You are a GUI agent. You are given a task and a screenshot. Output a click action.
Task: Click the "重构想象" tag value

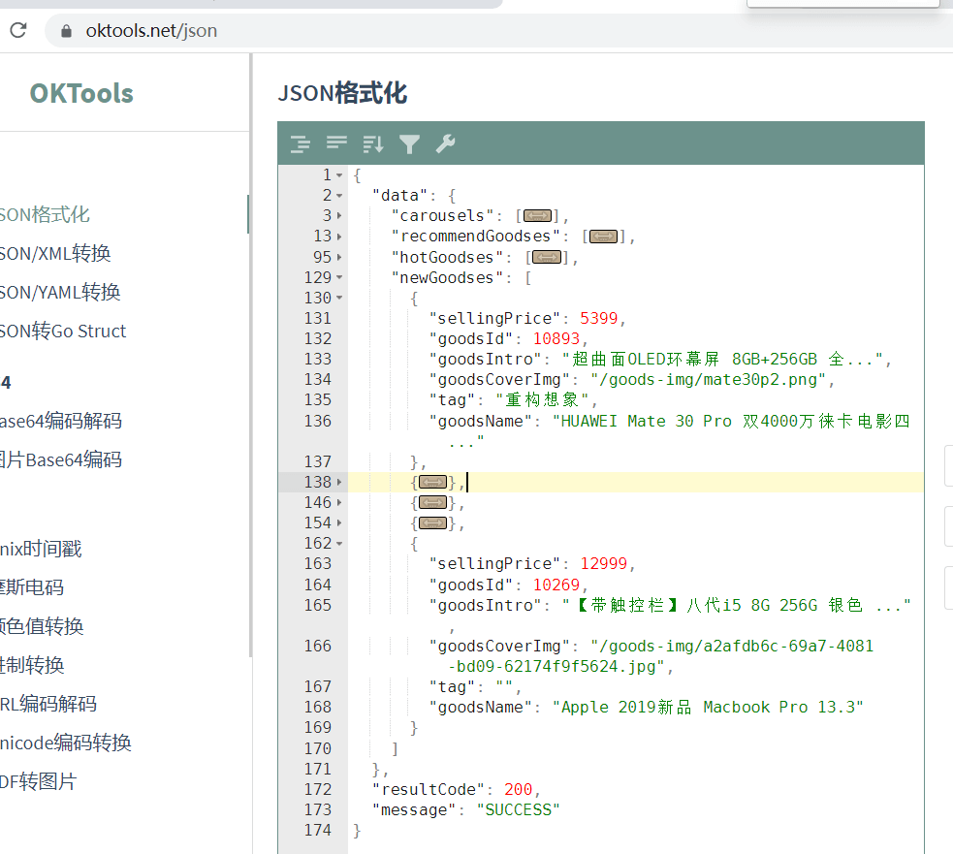coord(542,400)
